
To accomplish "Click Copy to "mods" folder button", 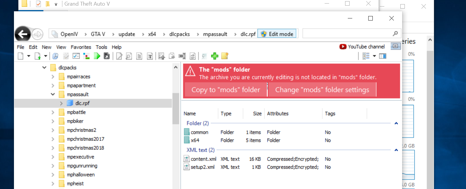I will (x=226, y=90).
